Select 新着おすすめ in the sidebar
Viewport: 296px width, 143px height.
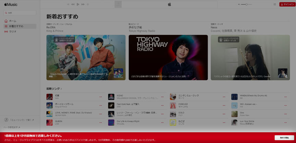point(20,26)
